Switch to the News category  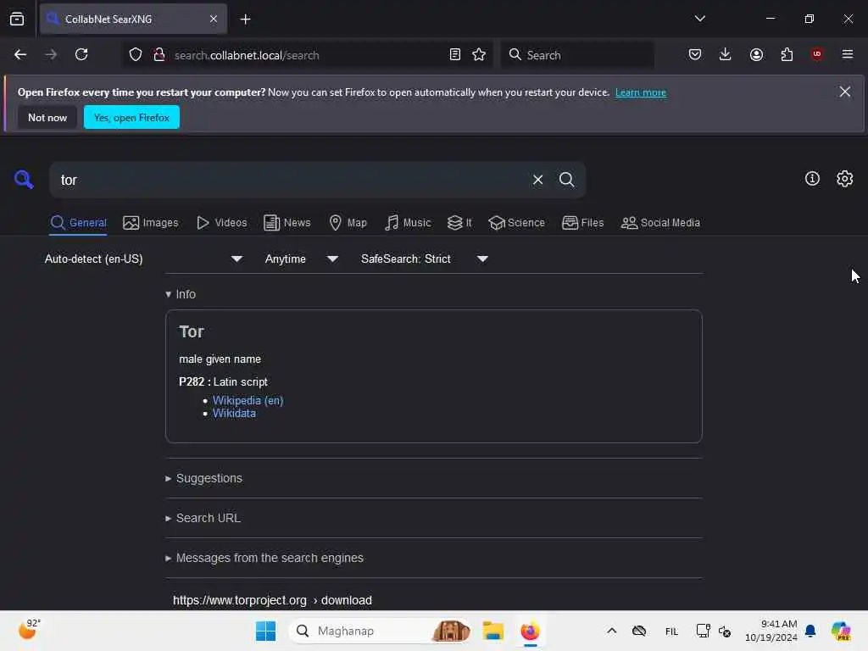click(287, 223)
